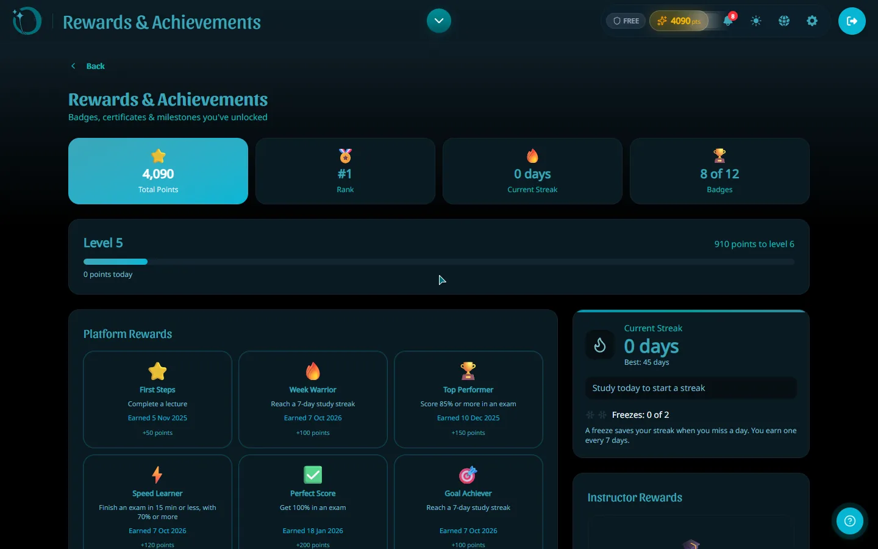Click 'Earned 10 Dec 2025' text
Screen dimensions: 878x549
pyautogui.click(x=468, y=418)
